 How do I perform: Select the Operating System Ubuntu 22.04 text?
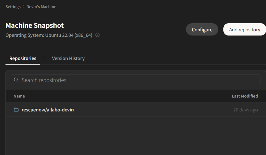(49, 35)
